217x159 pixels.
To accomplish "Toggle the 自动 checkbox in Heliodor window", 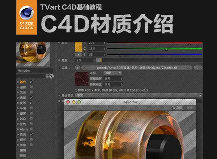I will 173,108.
